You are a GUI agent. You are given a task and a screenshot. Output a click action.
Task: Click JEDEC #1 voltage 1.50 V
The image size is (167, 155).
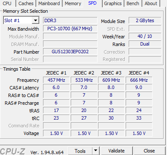(x=56, y=133)
